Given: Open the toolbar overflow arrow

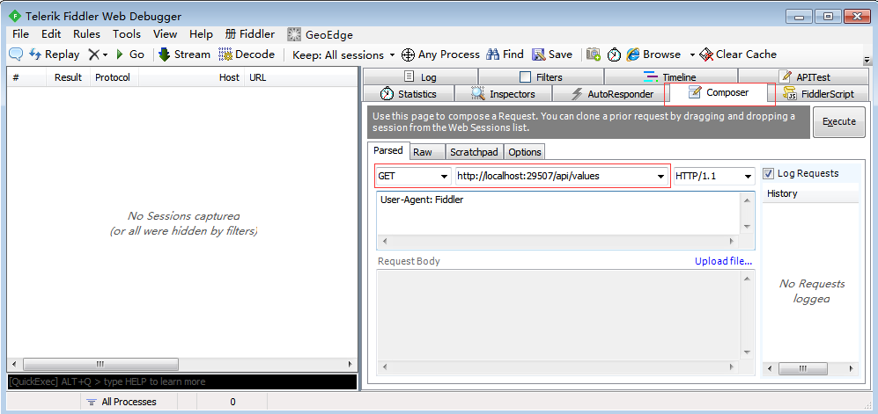Looking at the screenshot, I should (867, 60).
